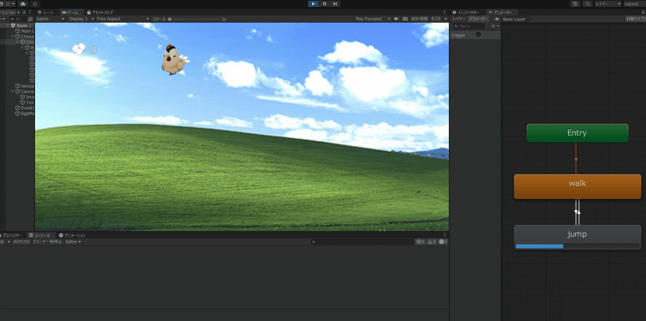Screen dimensions: 646x321
Task: Select the ゲーム Game tab
Action: [70, 12]
